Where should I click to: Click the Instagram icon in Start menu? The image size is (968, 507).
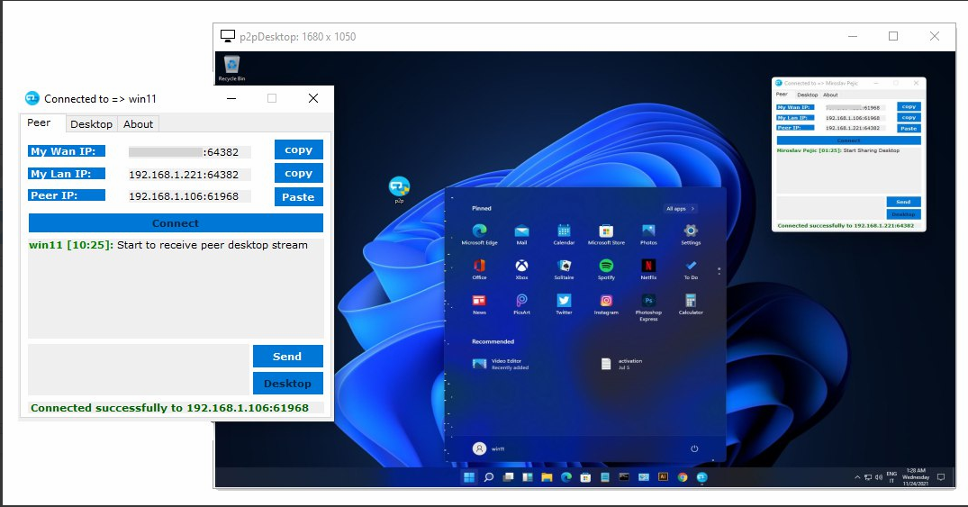(x=606, y=301)
